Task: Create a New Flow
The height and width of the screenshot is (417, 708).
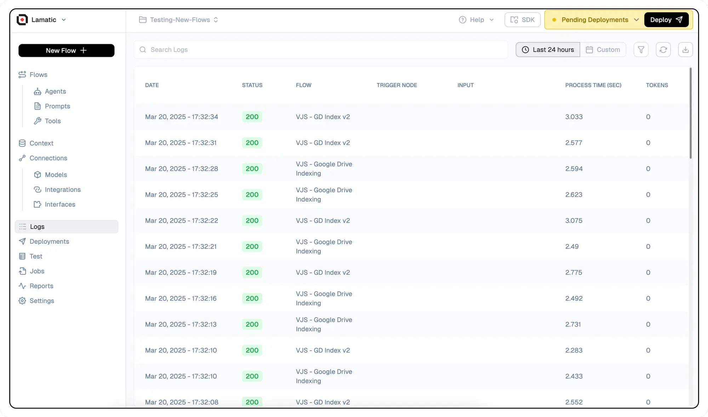Action: tap(66, 51)
